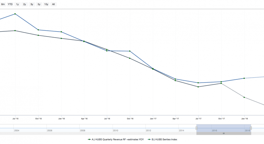
Task: Select the 3y zoom range
Action: point(32,4)
